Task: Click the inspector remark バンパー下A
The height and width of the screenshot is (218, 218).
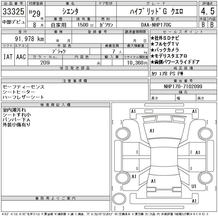Action: pos(16,120)
